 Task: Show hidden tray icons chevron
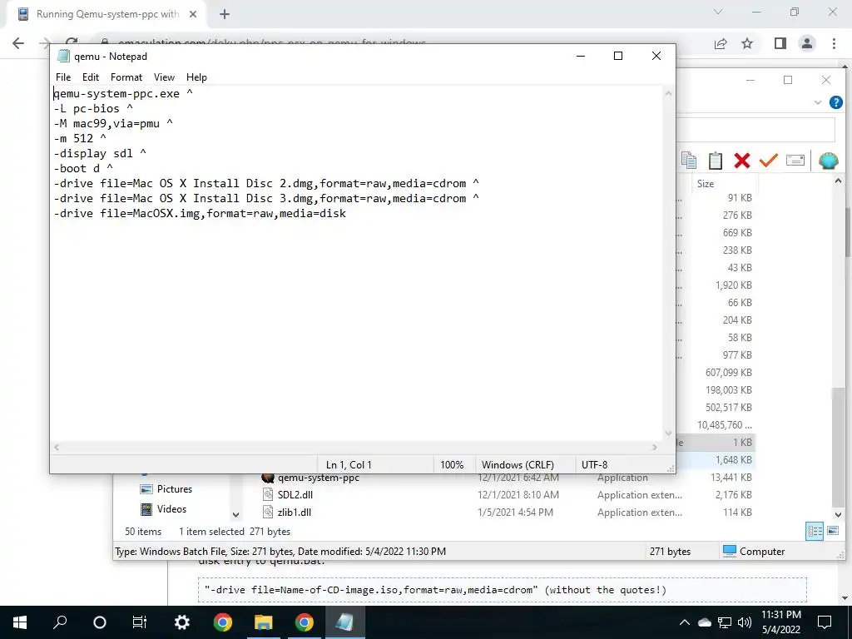(x=685, y=622)
